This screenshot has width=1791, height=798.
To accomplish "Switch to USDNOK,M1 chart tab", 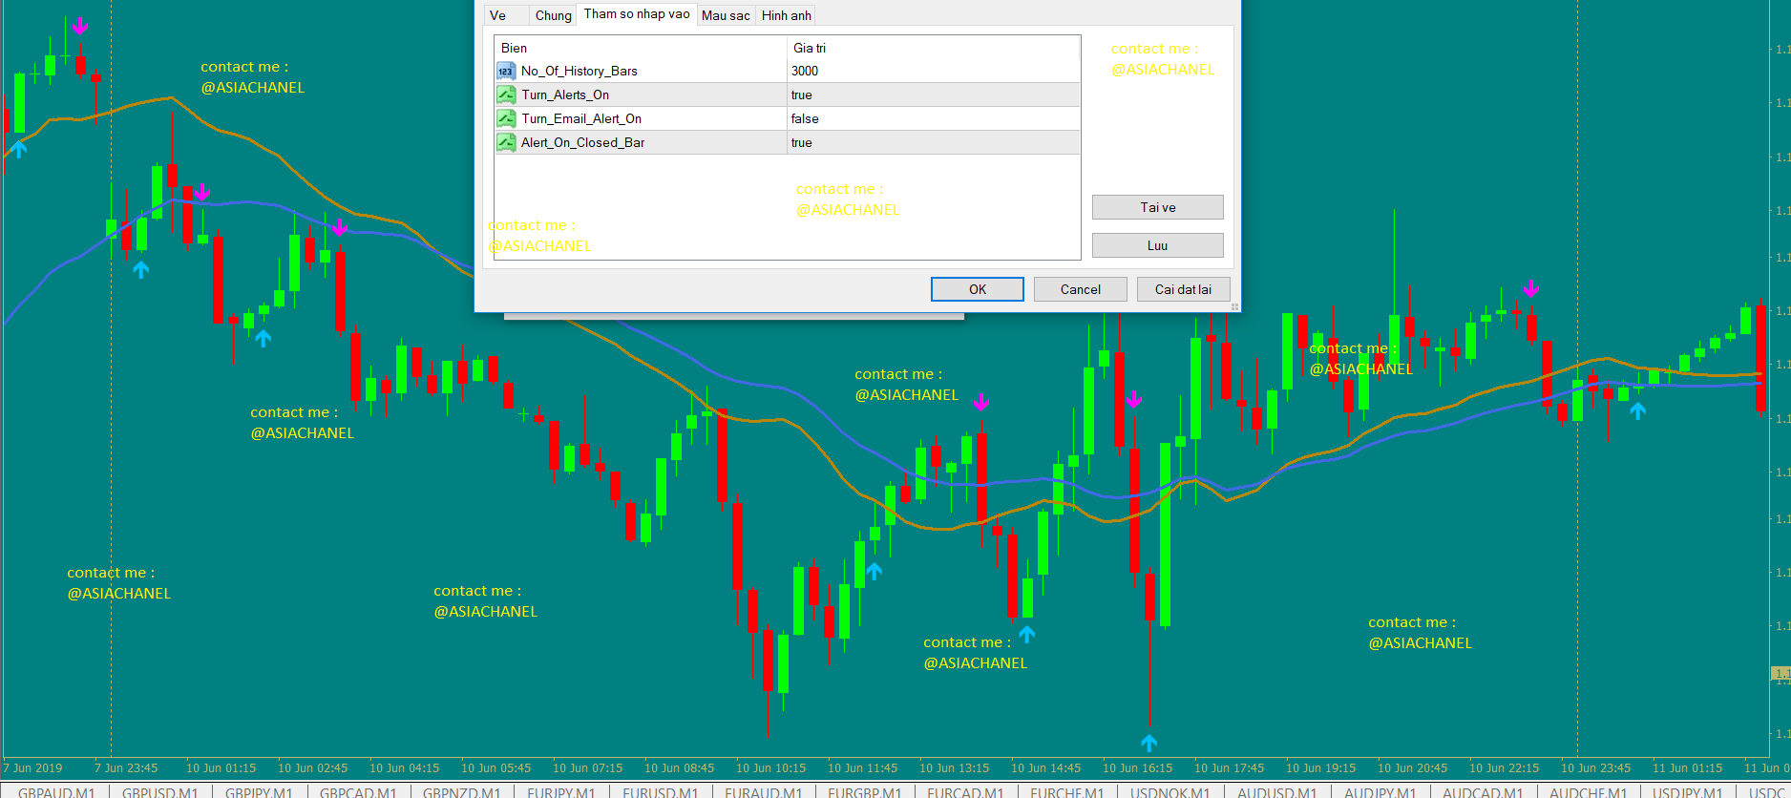I will coord(1170,792).
